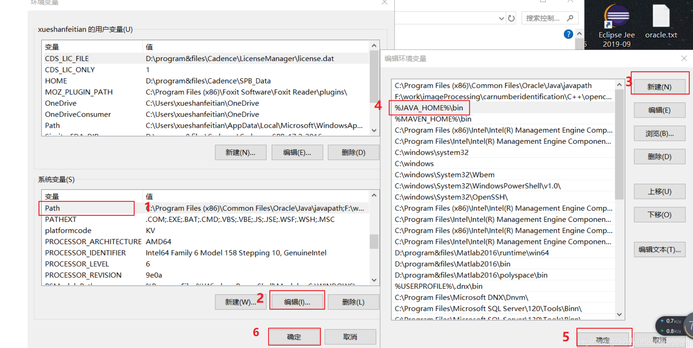This screenshot has width=693, height=348.
Task: Confirm edit variable dialog with 确定
Action: pyautogui.click(x=603, y=340)
